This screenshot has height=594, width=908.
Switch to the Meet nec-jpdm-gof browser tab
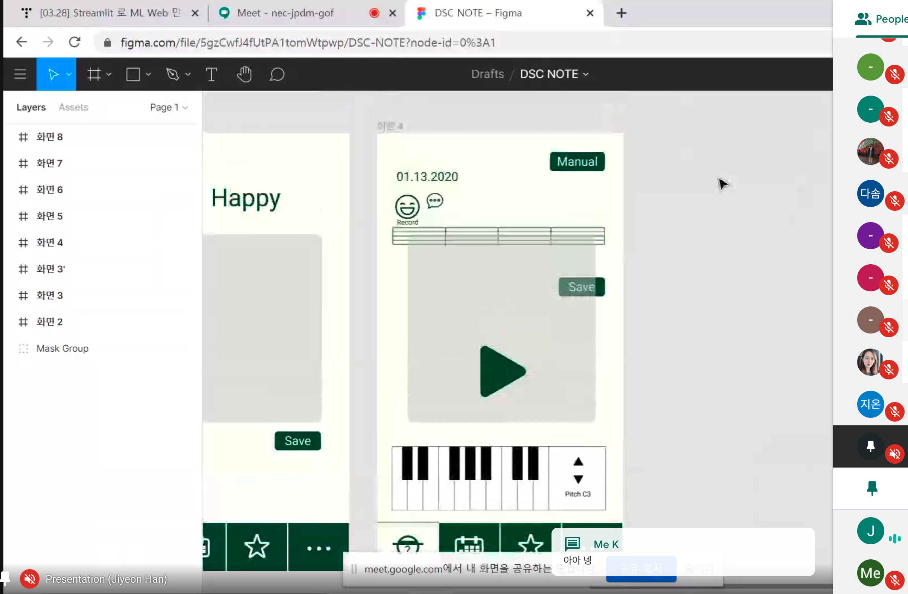click(x=285, y=13)
